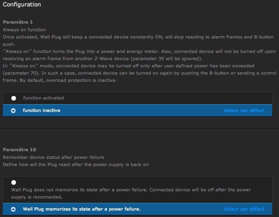
Task: Click the "function inactive" label text
Action: tap(41, 110)
